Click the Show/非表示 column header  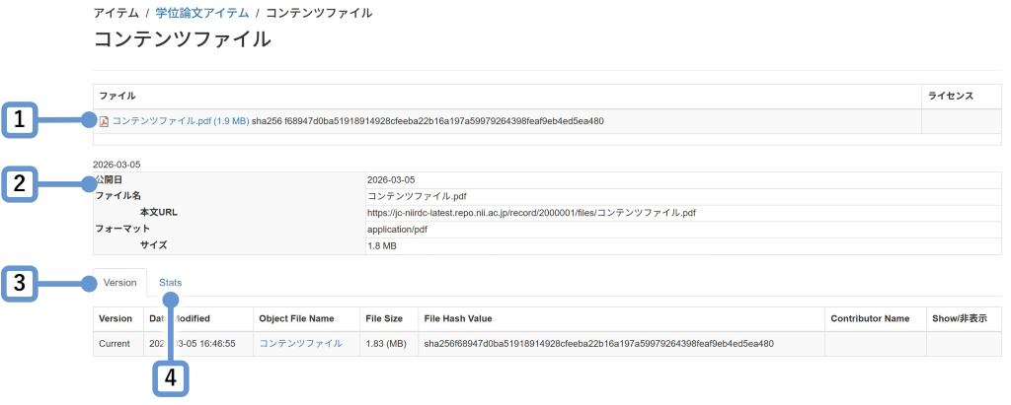[x=959, y=319]
